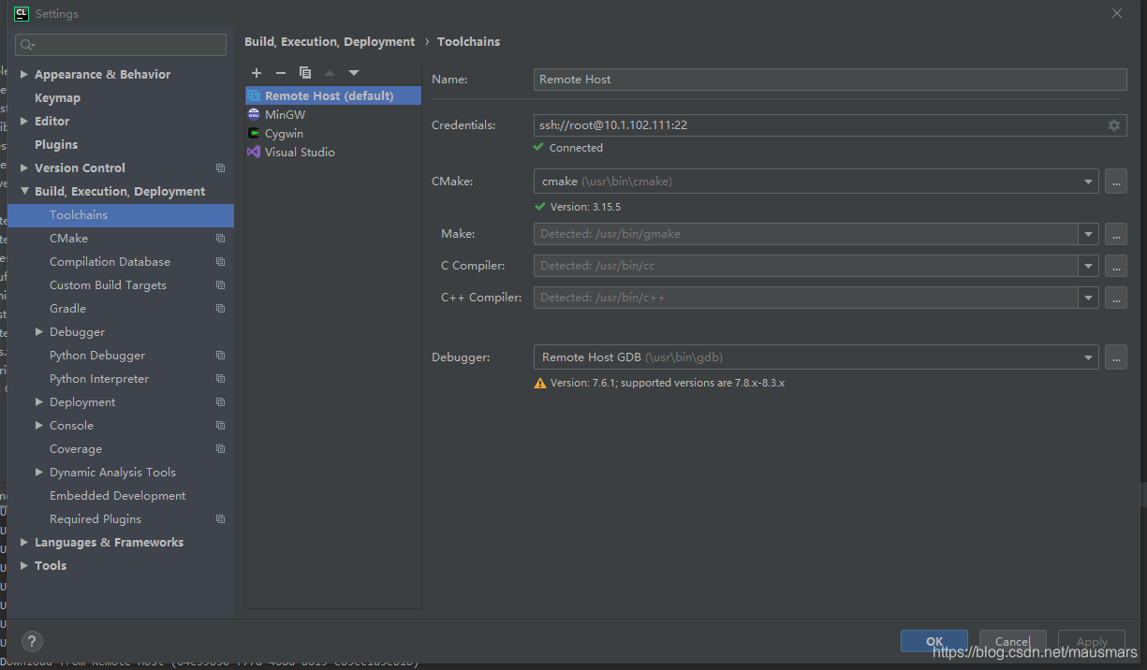Select Remote Host (default) toolchain
The width and height of the screenshot is (1147, 670).
tap(333, 95)
